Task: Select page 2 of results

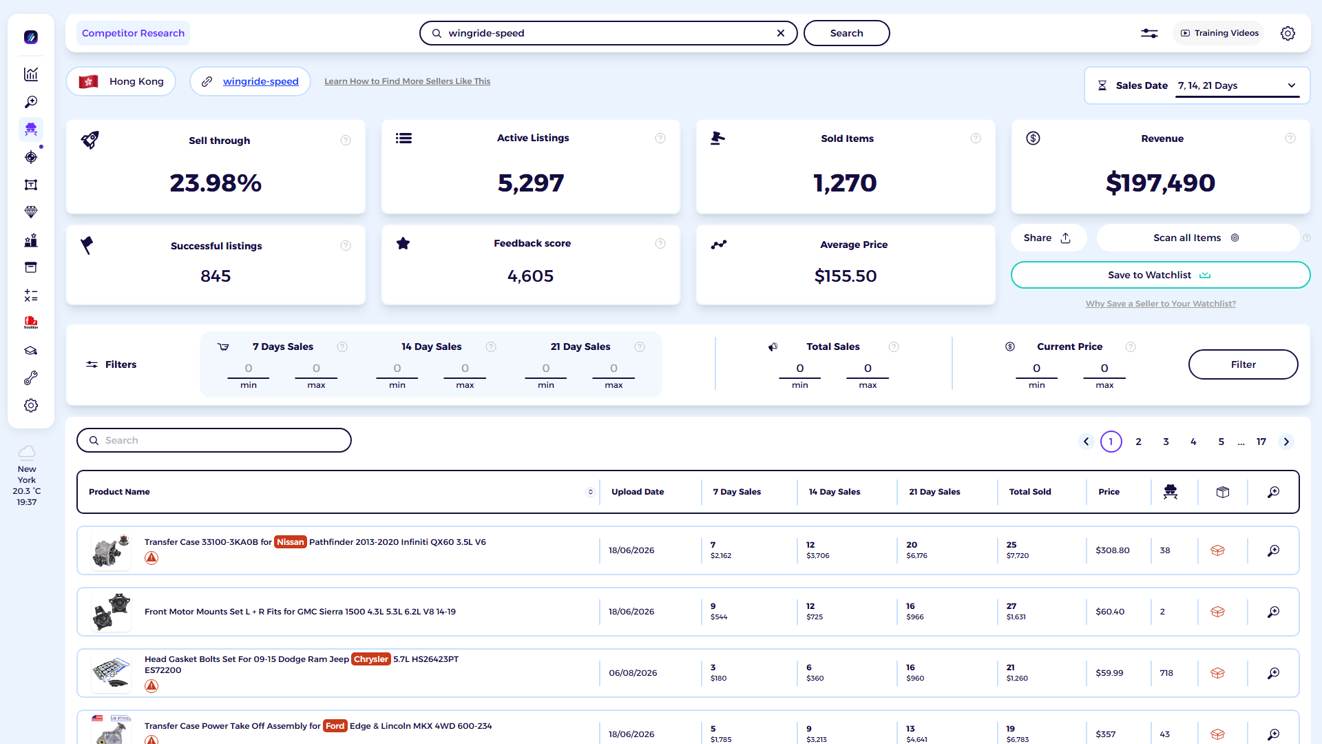Action: (1139, 442)
